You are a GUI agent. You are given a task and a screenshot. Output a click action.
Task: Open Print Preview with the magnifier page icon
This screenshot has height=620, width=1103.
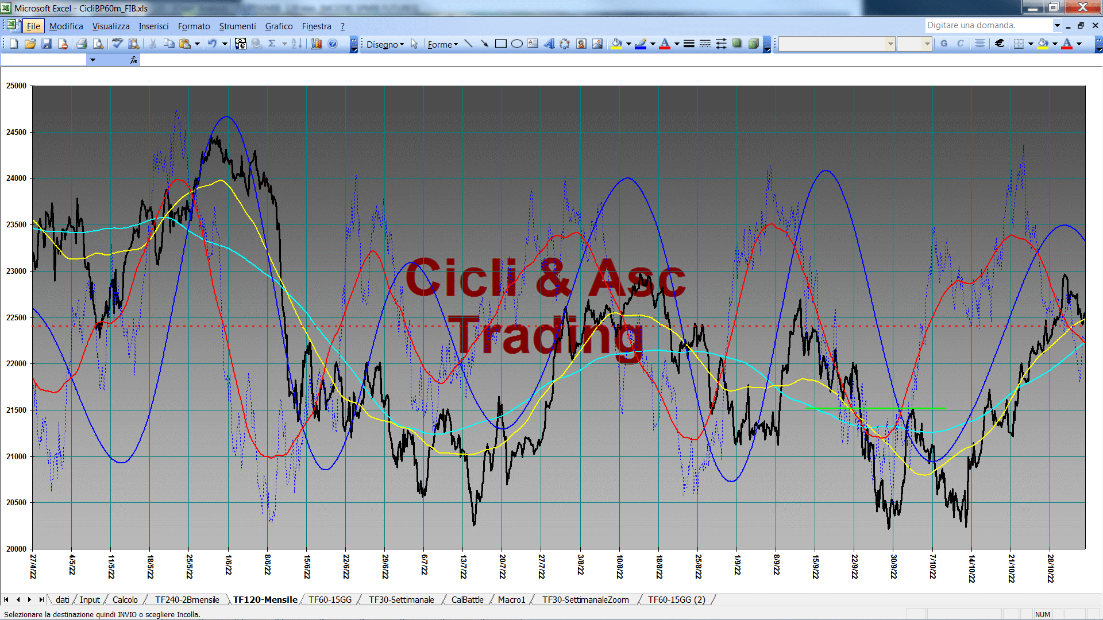tap(98, 44)
